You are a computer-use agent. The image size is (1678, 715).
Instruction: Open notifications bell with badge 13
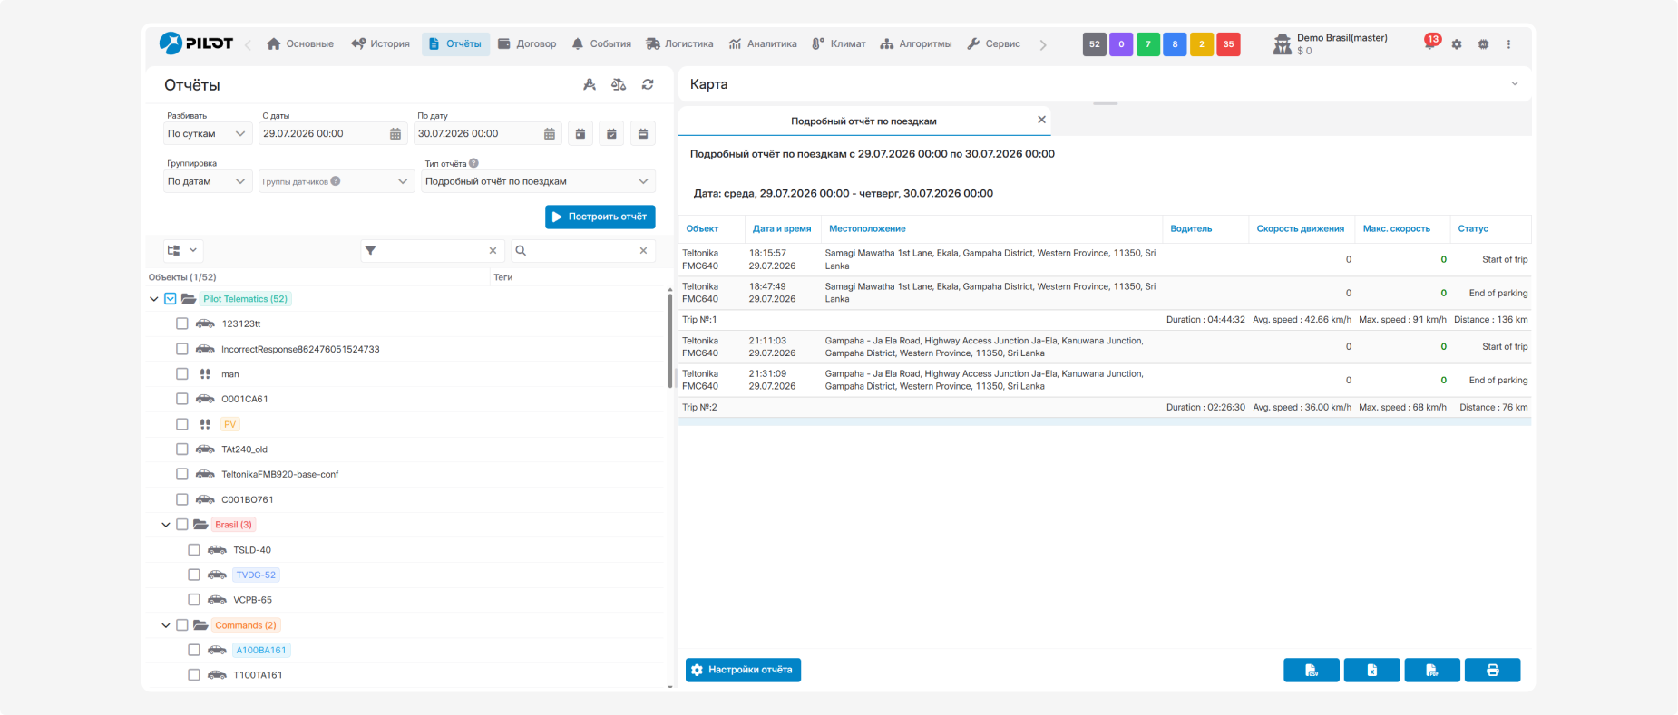coord(1430,43)
